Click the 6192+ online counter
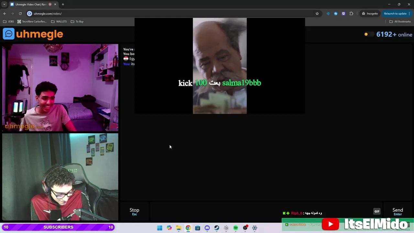 [394, 35]
